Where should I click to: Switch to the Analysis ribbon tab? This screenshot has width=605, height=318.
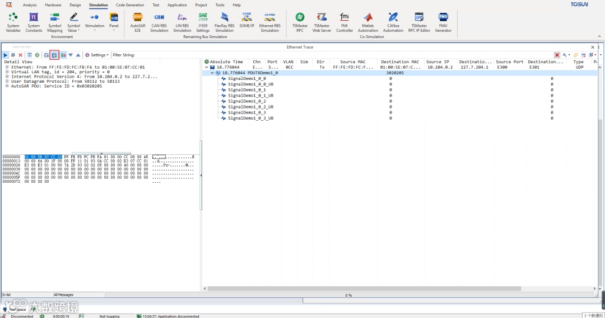click(30, 5)
